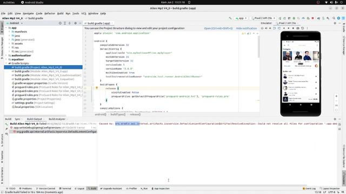Switch to Sync tab in Build pane
346x194 pixels.
click(x=17, y=119)
